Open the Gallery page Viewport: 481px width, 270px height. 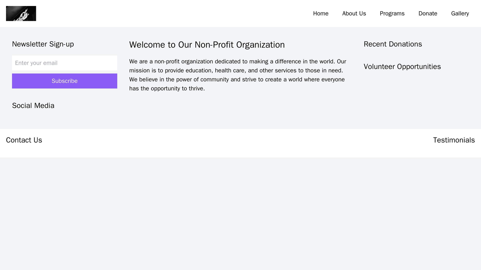[460, 14]
